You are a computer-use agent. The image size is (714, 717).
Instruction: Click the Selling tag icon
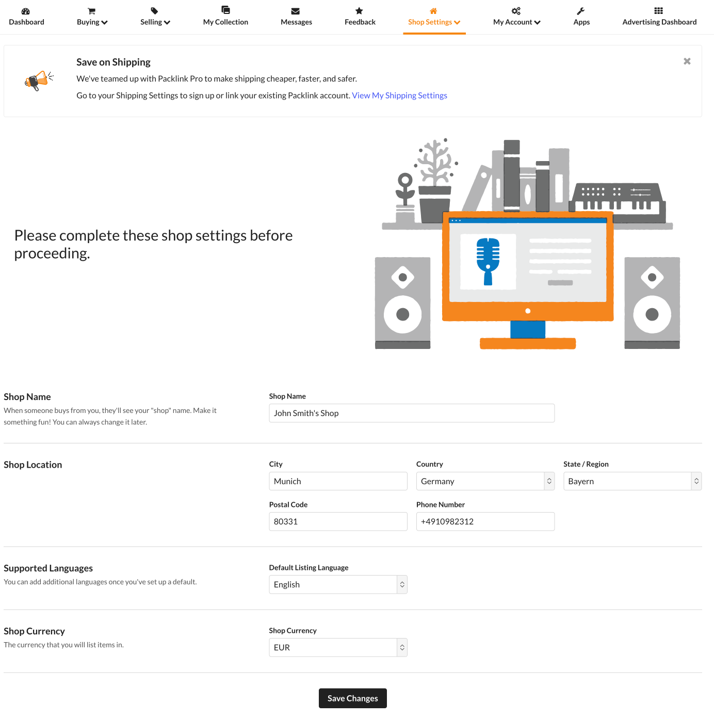tap(154, 11)
